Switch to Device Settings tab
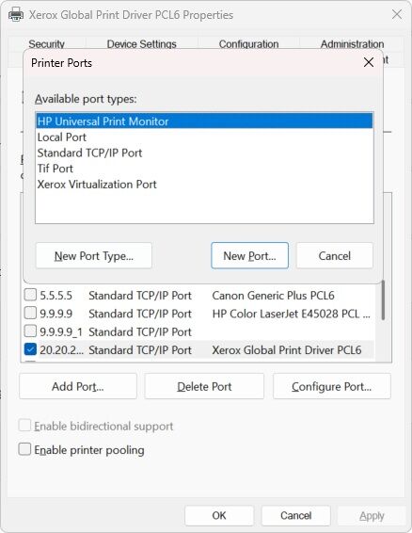The image size is (412, 533). 141,44
